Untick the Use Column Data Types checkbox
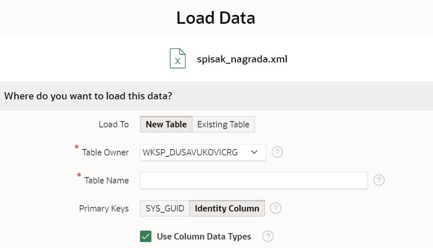 [x=145, y=237]
